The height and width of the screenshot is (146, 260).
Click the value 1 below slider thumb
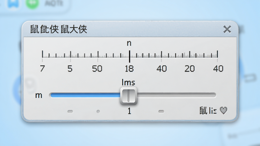(x=129, y=111)
